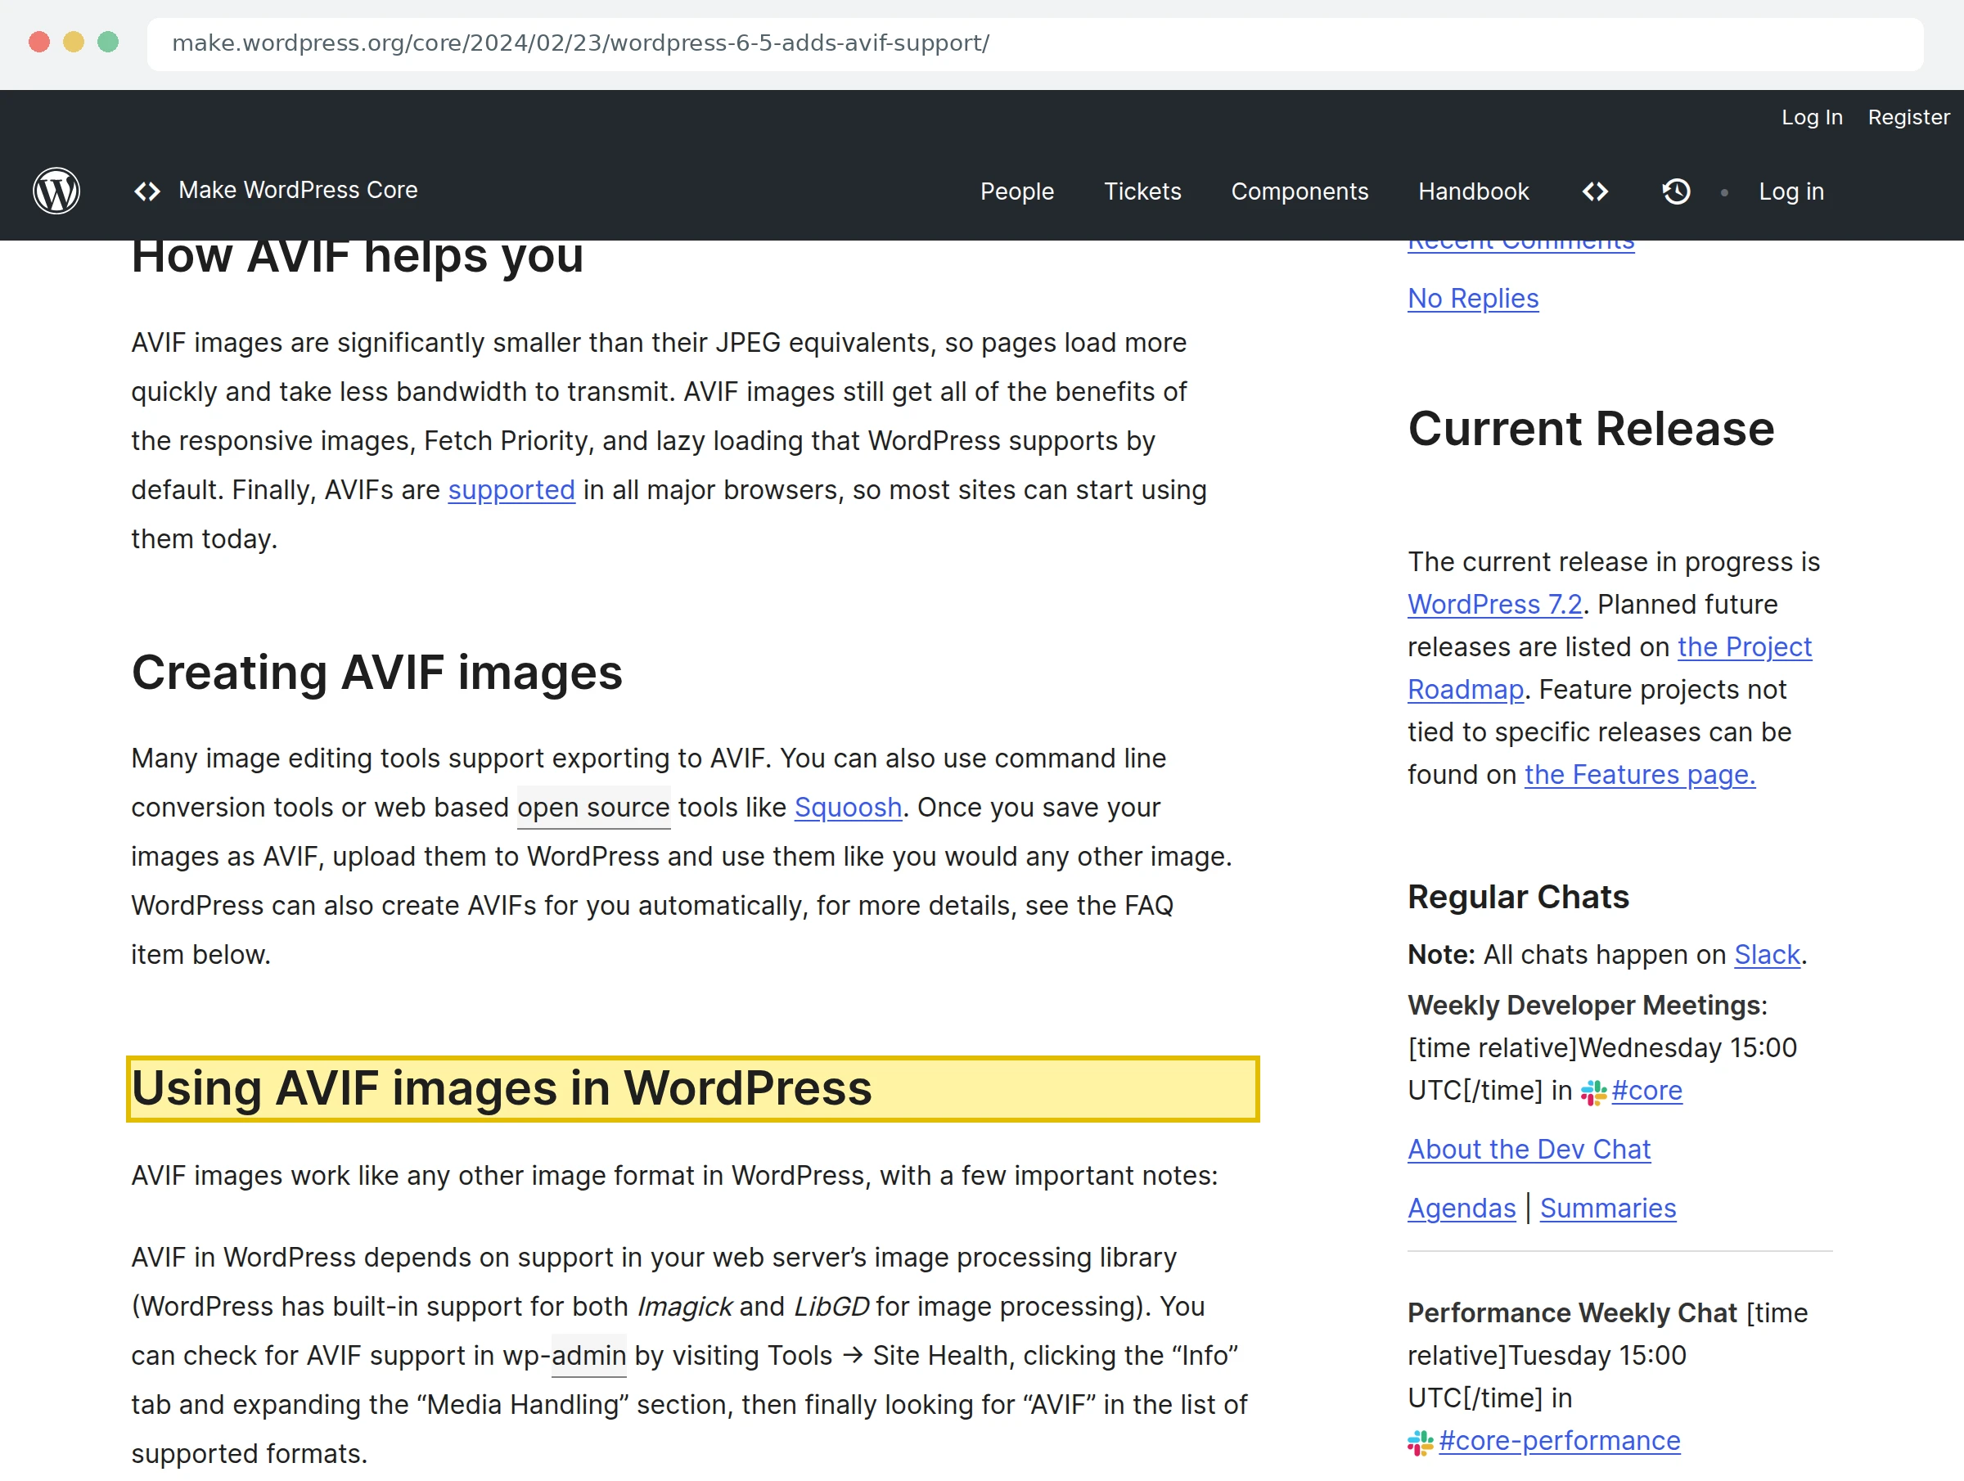Open the Slack link in Regular Chats
Image resolution: width=1964 pixels, height=1481 pixels.
1767,955
